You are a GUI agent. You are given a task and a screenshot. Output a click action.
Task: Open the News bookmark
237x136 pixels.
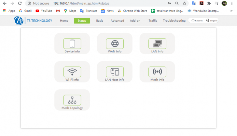pyautogui.click(x=107, y=11)
